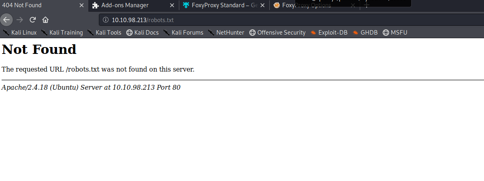Screen dimensions: 484x181
Task: Click the forward navigation arrow
Action: point(20,19)
